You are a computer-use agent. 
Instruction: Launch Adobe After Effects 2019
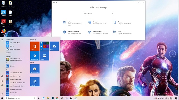[x=14, y=73]
